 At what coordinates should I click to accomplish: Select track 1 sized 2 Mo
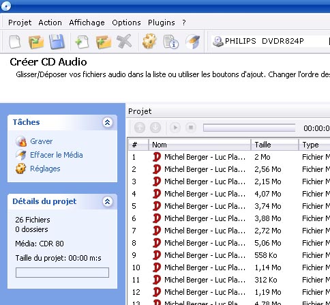point(229,157)
